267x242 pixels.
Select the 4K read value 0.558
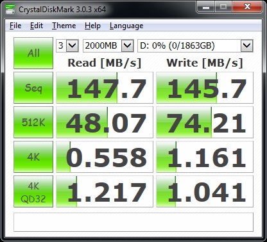(105, 157)
